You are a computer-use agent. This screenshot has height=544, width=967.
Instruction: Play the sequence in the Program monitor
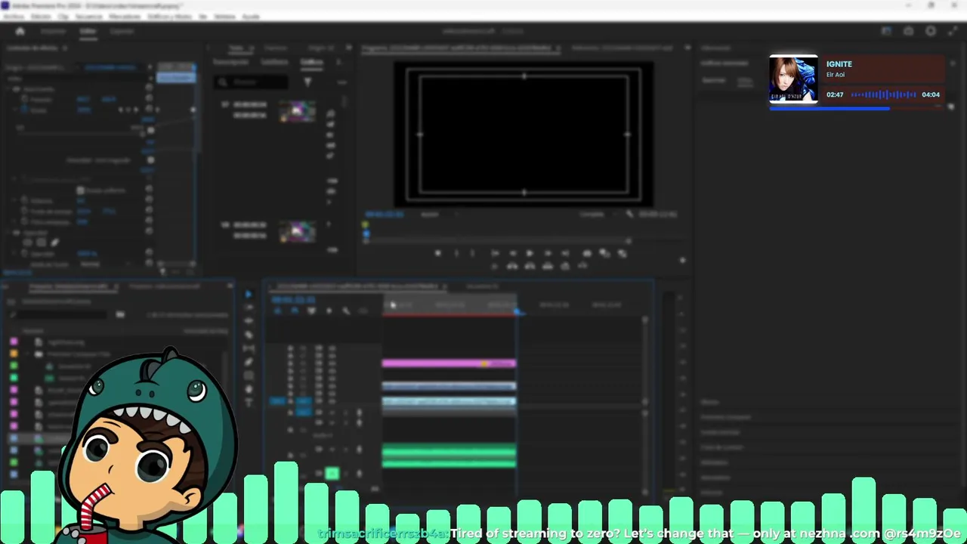(x=530, y=254)
